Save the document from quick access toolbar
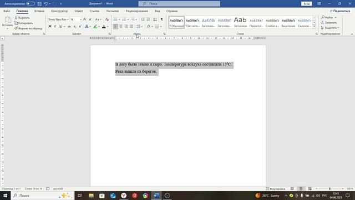Viewport: 355px width, 200px height. tap(39, 4)
